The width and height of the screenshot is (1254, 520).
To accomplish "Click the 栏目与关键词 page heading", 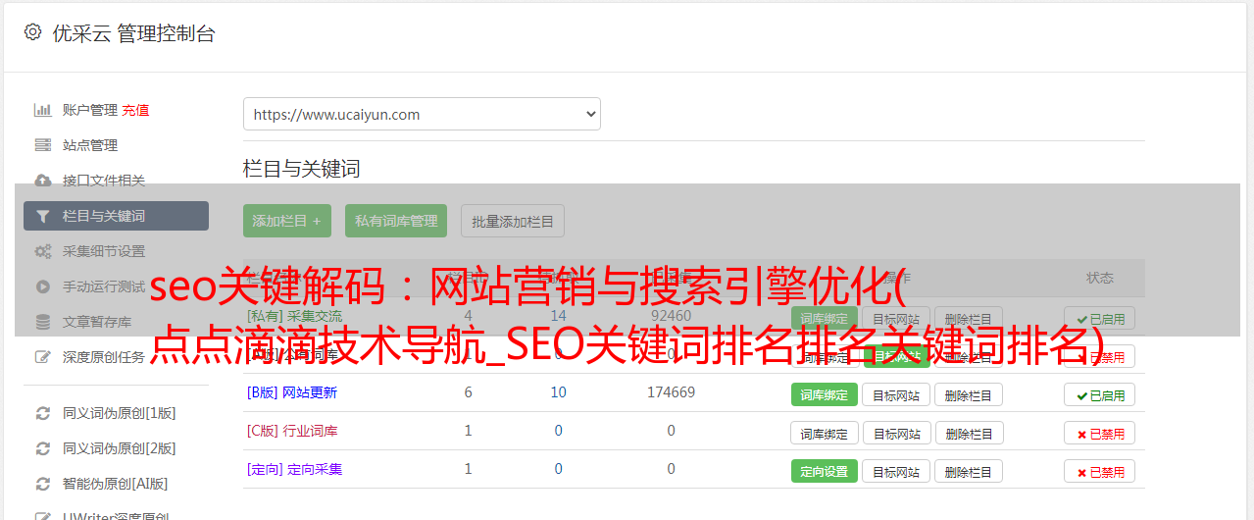I will (302, 169).
